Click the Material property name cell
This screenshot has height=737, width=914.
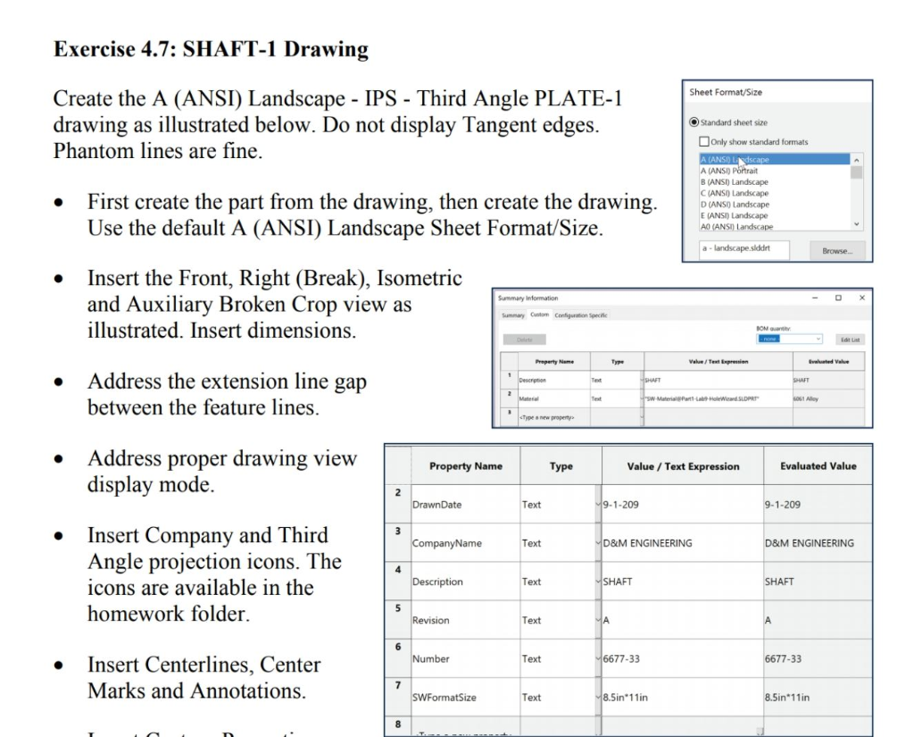553,398
